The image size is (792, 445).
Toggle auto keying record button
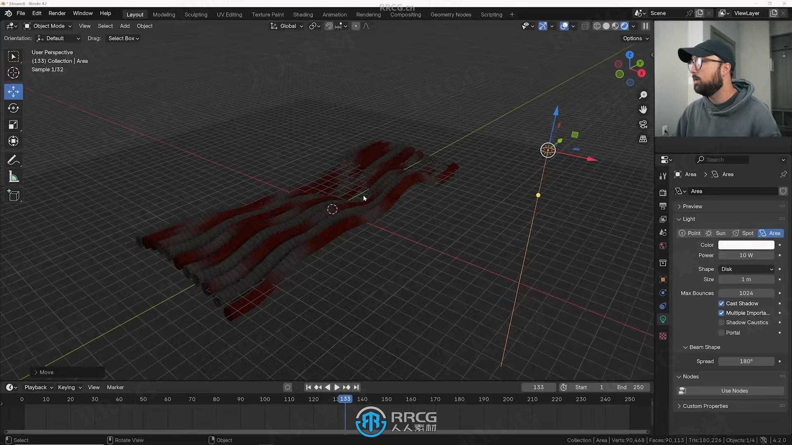point(288,387)
